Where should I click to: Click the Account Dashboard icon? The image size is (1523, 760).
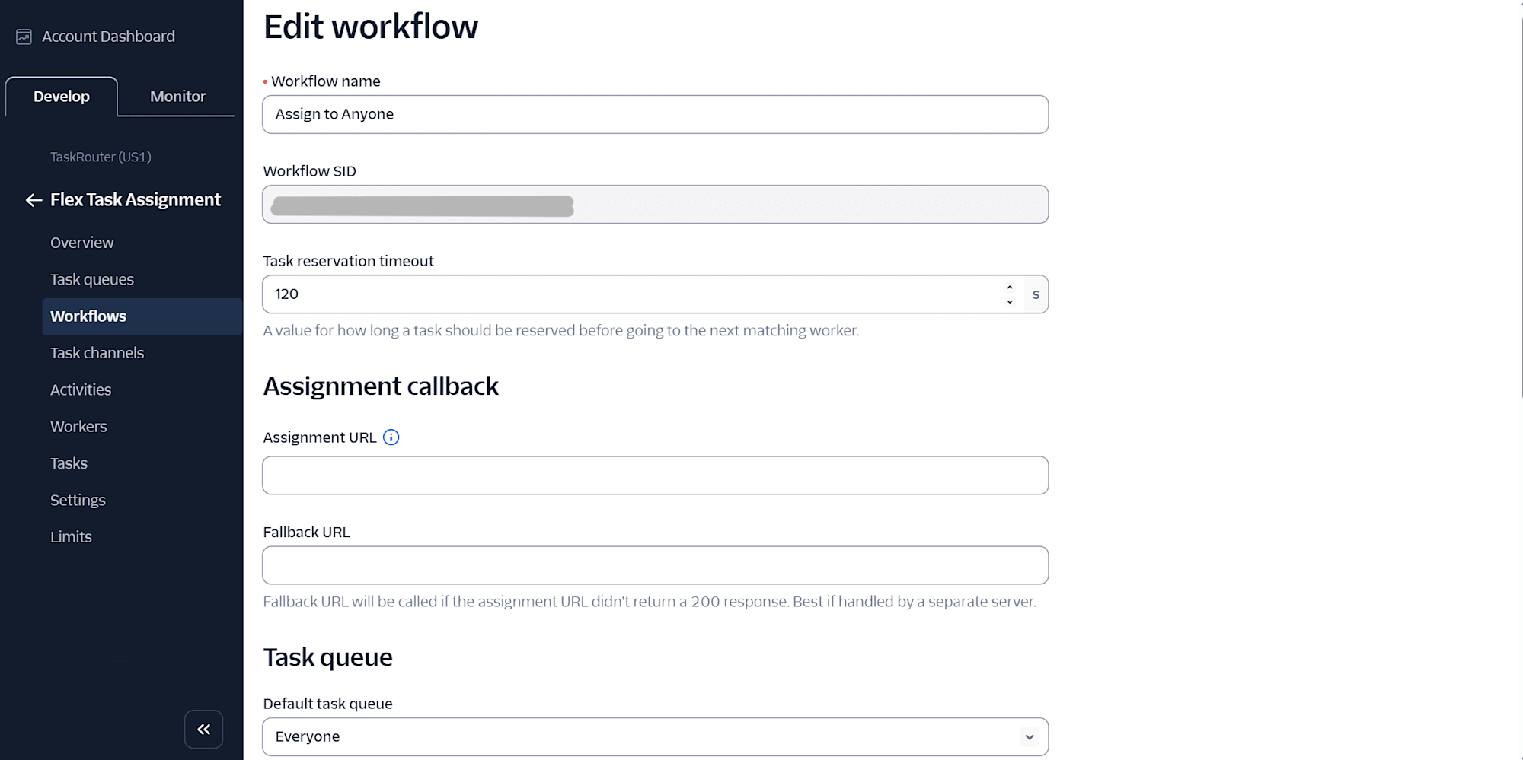(24, 36)
